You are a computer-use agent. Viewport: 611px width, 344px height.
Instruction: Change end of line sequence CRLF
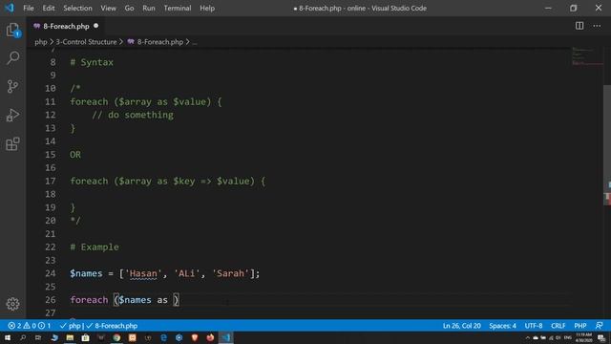click(x=558, y=325)
